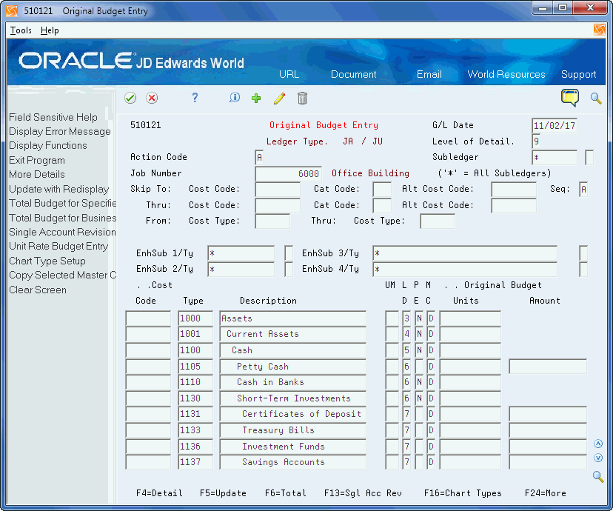Image resolution: width=613 pixels, height=511 pixels.
Task: Select Clear Screen option
Action: coord(38,290)
